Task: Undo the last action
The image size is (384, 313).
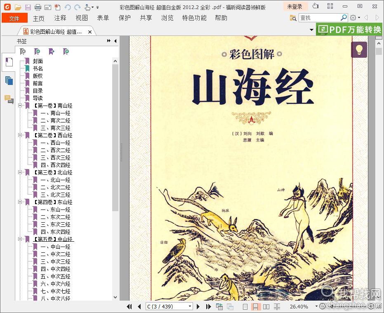Action: pos(68,7)
